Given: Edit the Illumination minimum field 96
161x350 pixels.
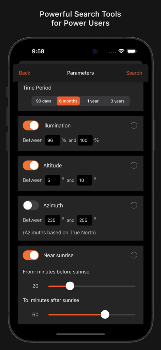Looking at the screenshot, I should click(x=53, y=140).
